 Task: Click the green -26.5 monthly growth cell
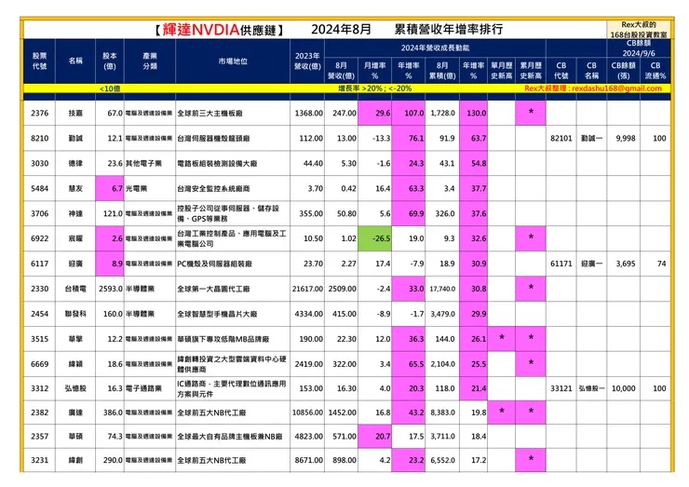(374, 238)
